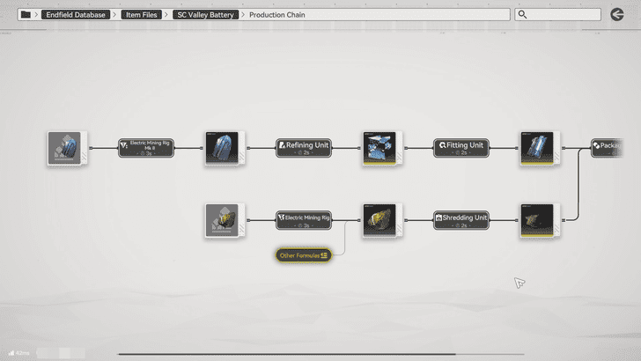The height and width of the screenshot is (361, 641).
Task: Open the Endfield Database breadcrumb
Action: tap(74, 15)
